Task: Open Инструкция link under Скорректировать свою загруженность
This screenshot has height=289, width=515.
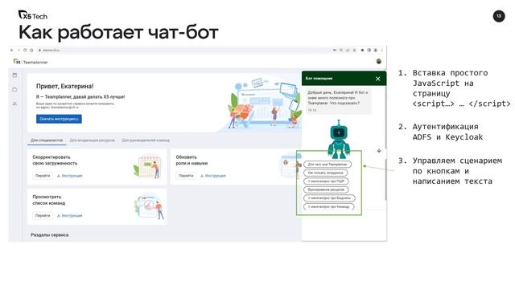Action: (x=70, y=176)
